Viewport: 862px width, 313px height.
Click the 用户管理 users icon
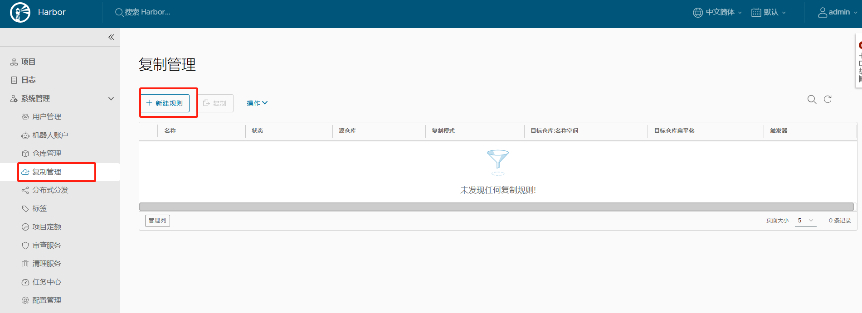25,117
